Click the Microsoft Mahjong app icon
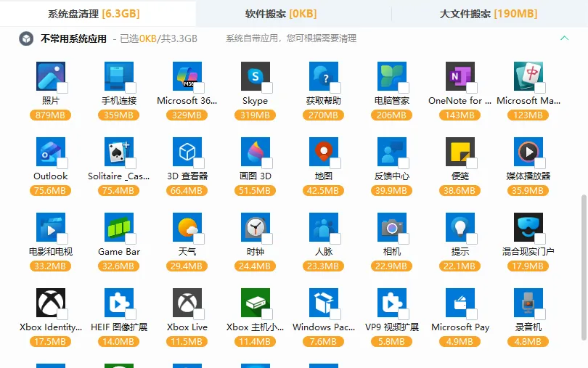588x368 pixels. point(528,76)
